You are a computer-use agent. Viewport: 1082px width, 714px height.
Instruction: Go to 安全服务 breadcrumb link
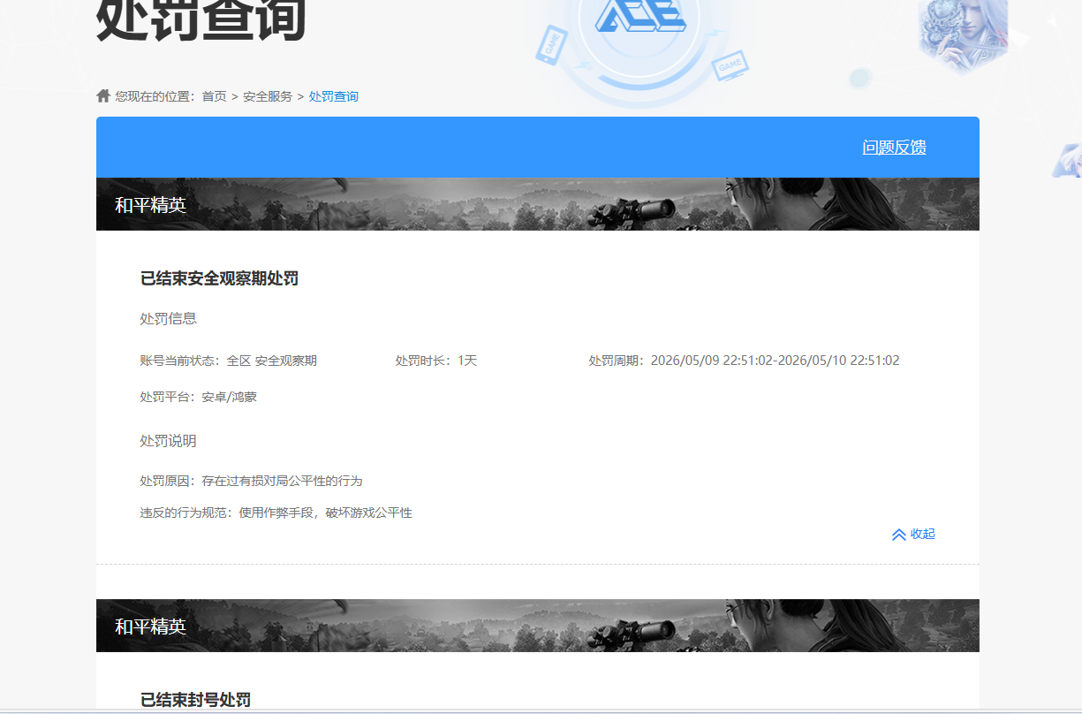click(x=268, y=96)
